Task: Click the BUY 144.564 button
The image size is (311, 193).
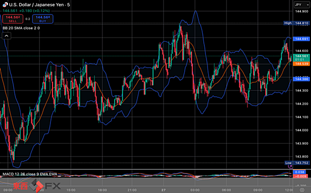Action: point(42,19)
